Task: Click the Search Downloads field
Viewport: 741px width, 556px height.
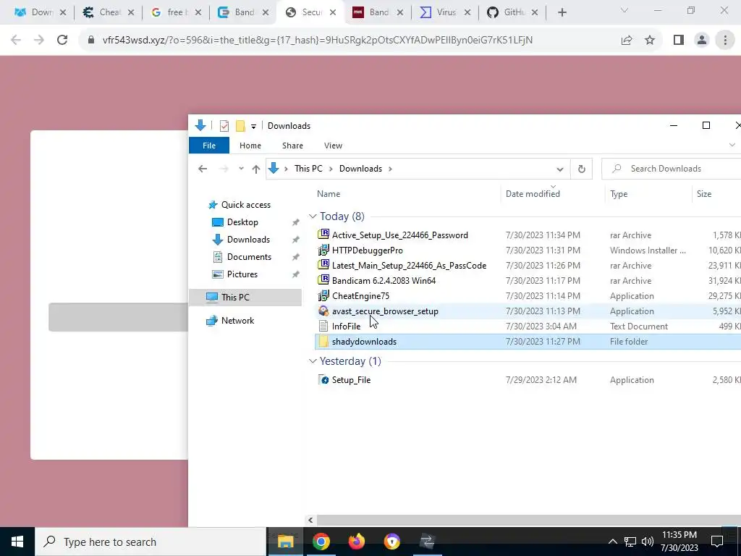Action: (x=671, y=169)
